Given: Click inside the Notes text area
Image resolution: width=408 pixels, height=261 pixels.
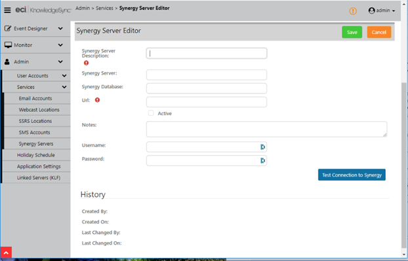Looking at the screenshot, I should [266, 129].
